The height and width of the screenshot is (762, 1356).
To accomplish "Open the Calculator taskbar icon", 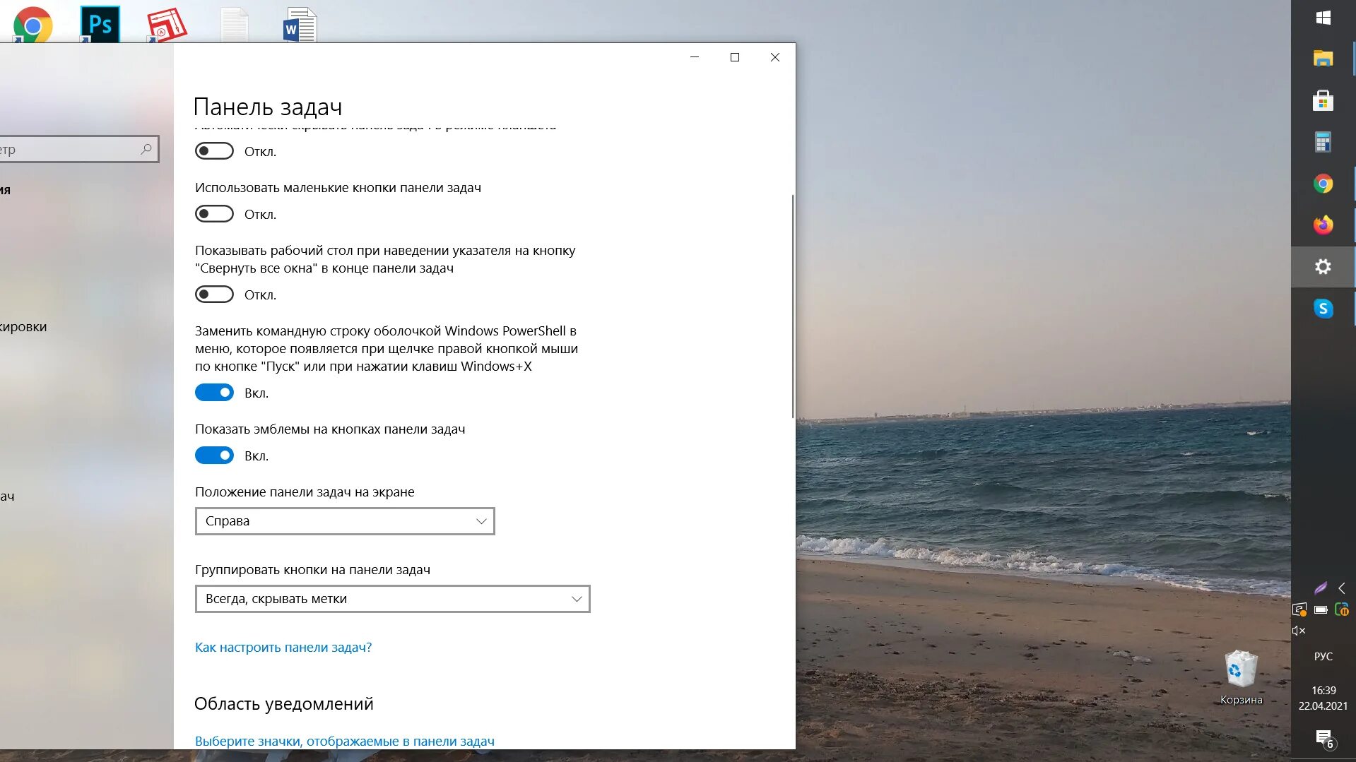I will pos(1323,142).
